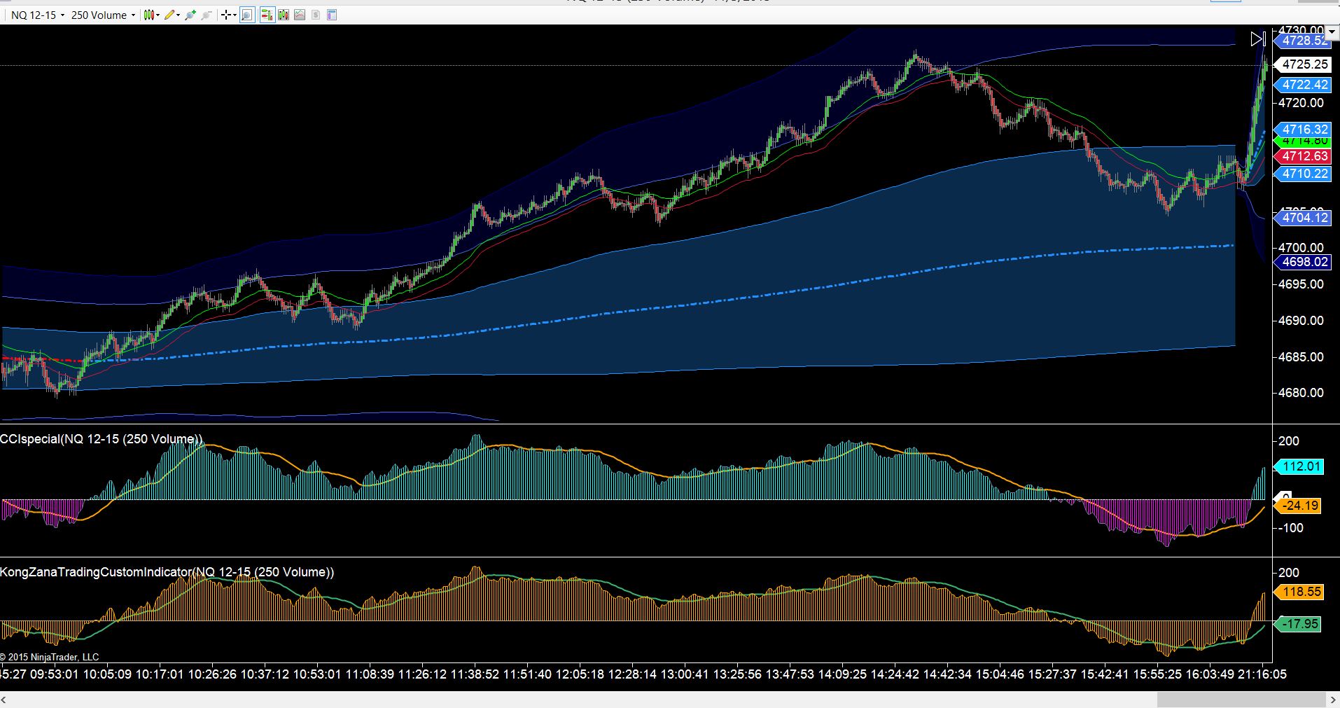Screen dimensions: 1340x708
Task: Click the 4698.02 price marker
Action: (1302, 262)
